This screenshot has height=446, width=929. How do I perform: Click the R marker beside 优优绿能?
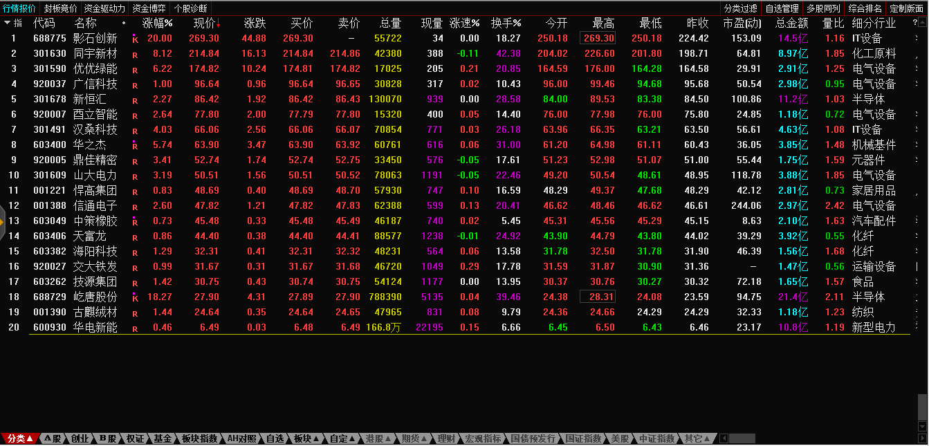(135, 70)
